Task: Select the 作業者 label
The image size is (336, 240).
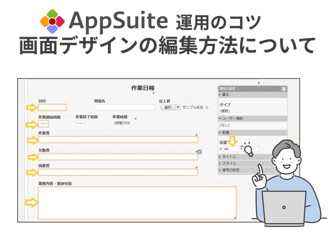Action: [x=44, y=133]
